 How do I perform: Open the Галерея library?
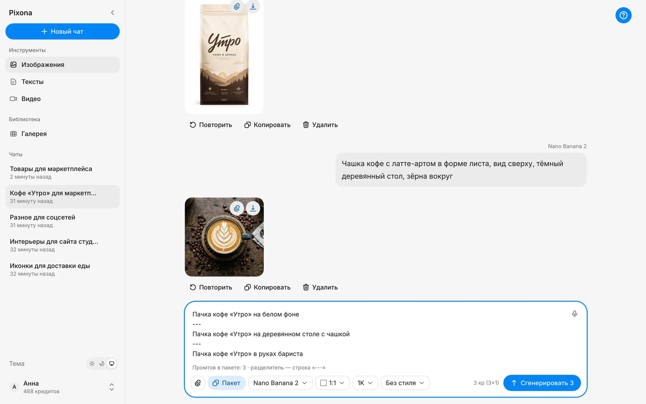coord(63,134)
